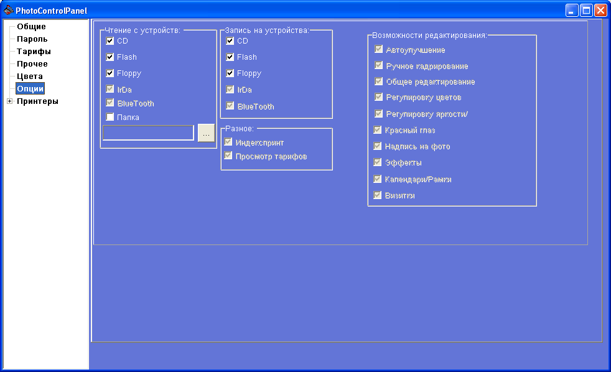Toggle Flash under Чтение с устройств
The height and width of the screenshot is (372, 611).
pos(110,57)
